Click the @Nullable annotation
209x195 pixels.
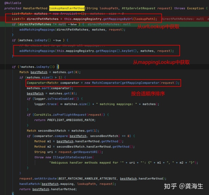coord(13,3)
